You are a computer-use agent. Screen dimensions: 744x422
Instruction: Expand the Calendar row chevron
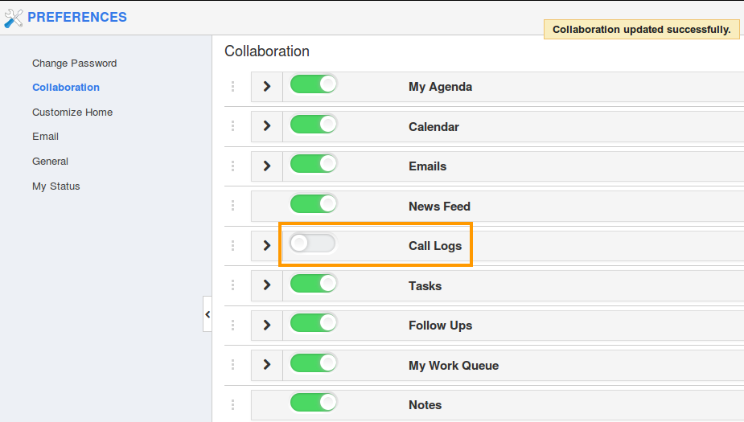coord(267,125)
